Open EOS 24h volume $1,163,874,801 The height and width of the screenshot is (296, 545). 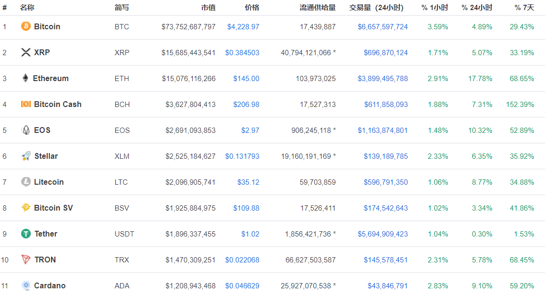[383, 130]
